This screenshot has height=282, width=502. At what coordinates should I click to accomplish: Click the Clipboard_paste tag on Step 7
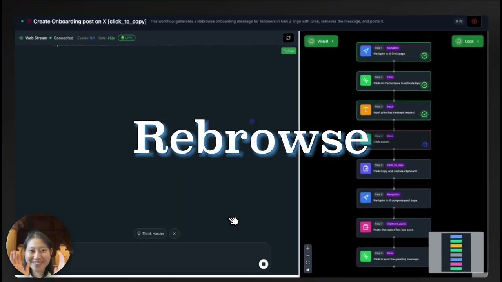pos(396,224)
